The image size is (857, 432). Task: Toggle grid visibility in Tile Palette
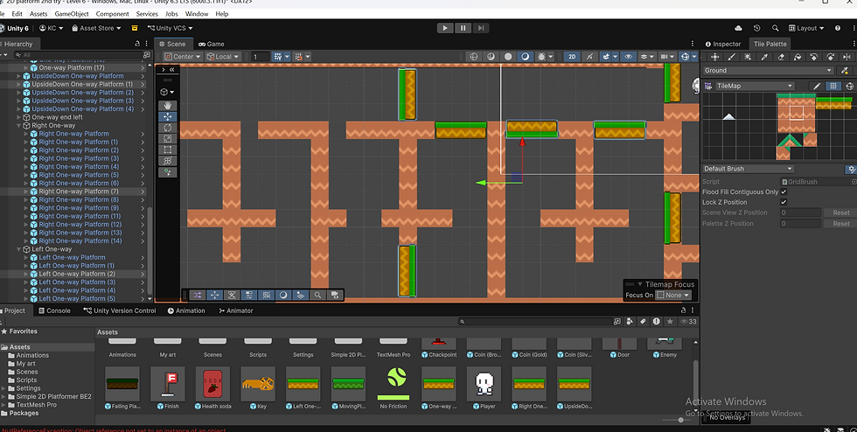(x=833, y=86)
